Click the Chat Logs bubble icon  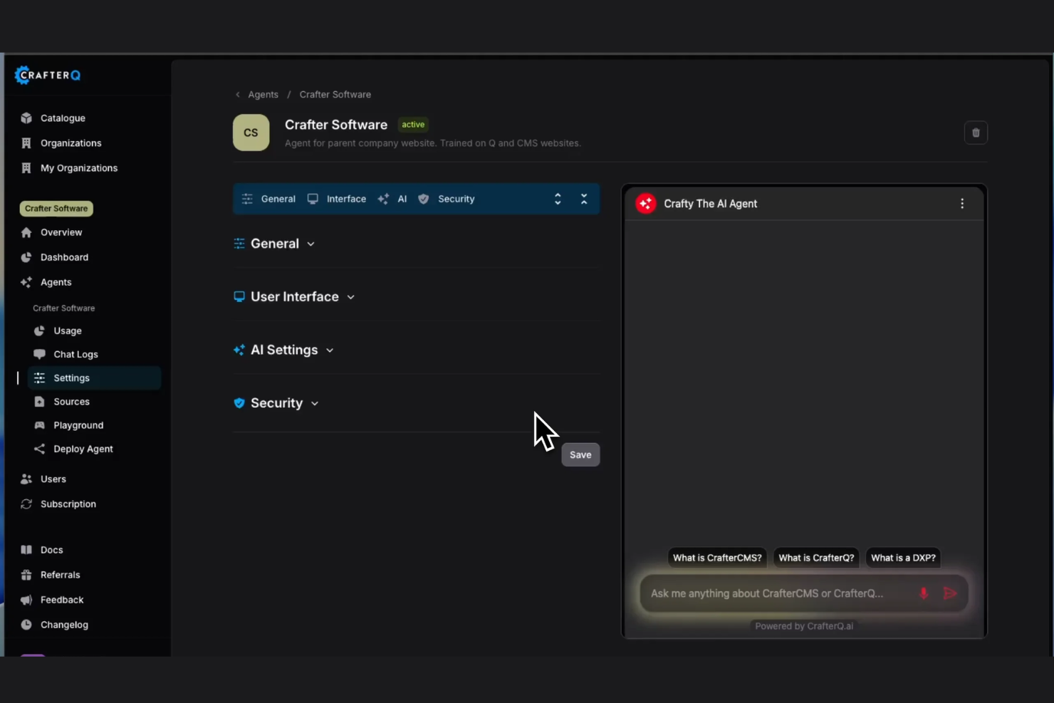[39, 354]
